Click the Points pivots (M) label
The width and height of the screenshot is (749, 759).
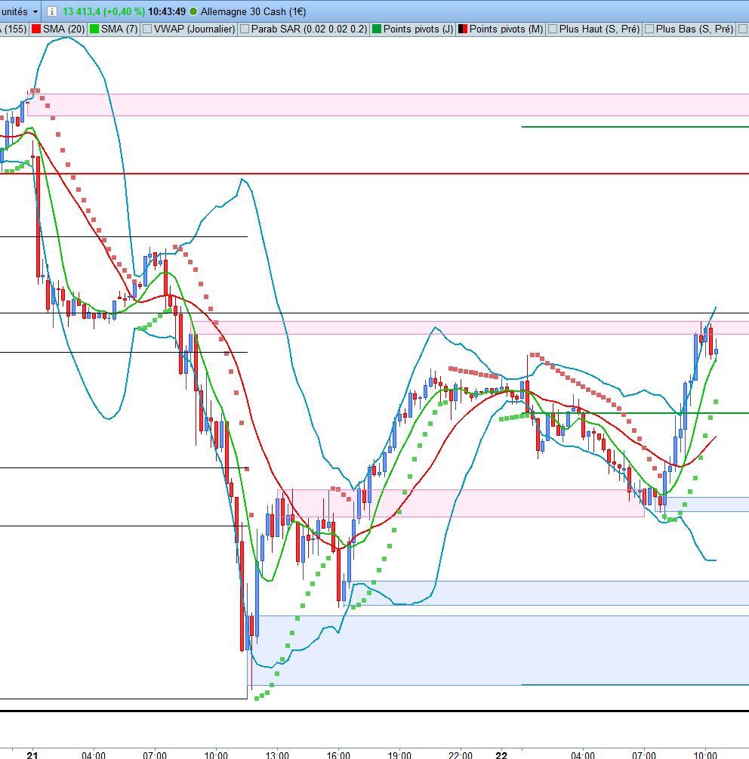(506, 29)
